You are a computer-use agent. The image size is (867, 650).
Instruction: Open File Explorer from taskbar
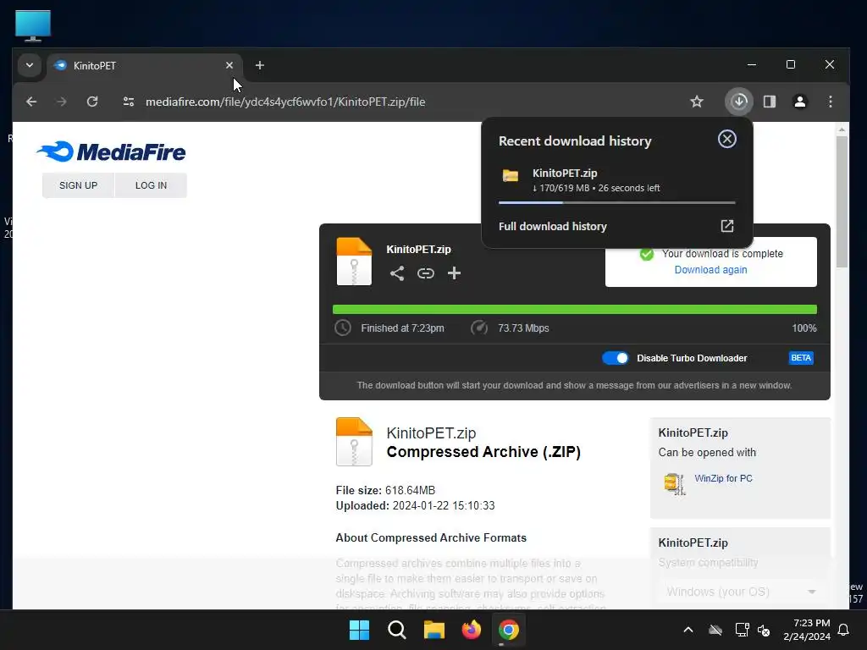[434, 630]
